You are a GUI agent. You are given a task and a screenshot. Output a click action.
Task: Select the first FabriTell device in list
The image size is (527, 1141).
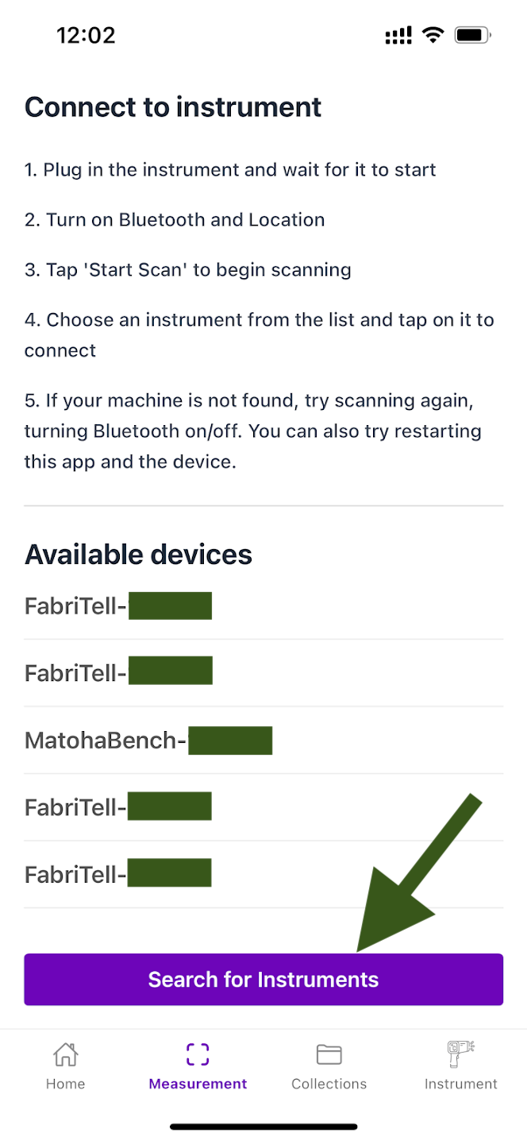tap(117, 606)
